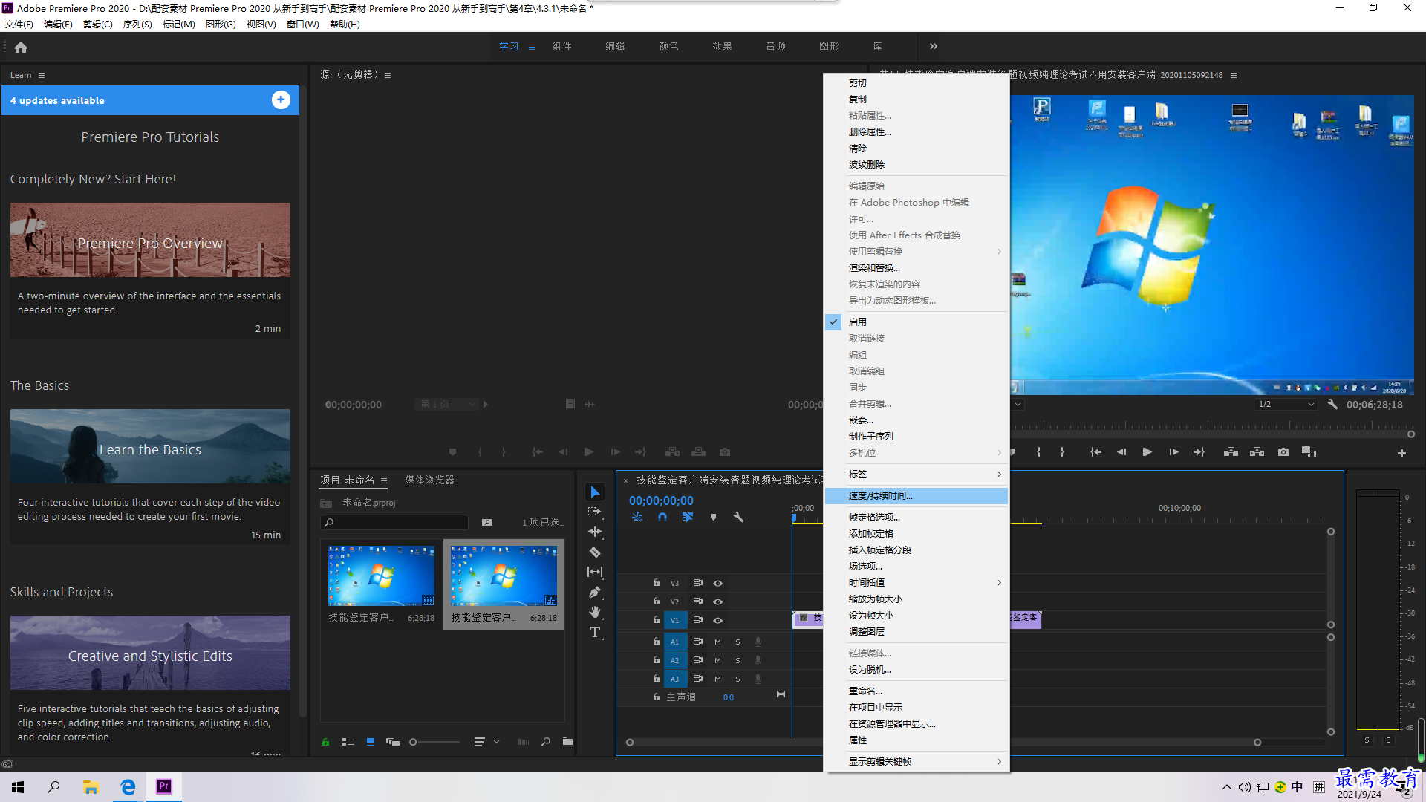Select the Slip tool
The height and width of the screenshot is (802, 1426).
(595, 572)
